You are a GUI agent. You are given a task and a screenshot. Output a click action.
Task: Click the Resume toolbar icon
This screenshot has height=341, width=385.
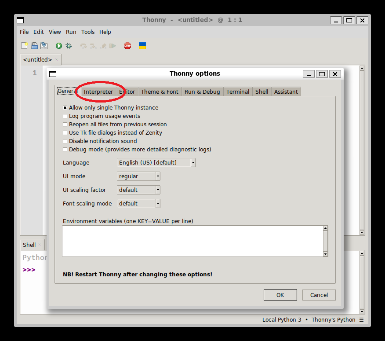[113, 46]
